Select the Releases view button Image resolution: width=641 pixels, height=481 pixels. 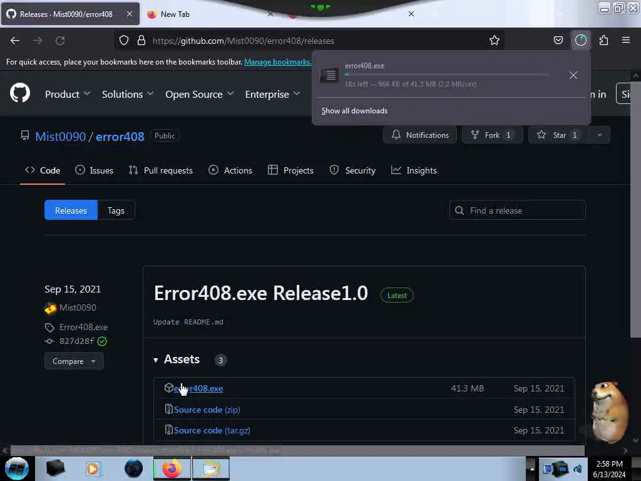click(x=71, y=210)
